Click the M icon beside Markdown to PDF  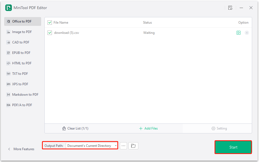click(9, 95)
